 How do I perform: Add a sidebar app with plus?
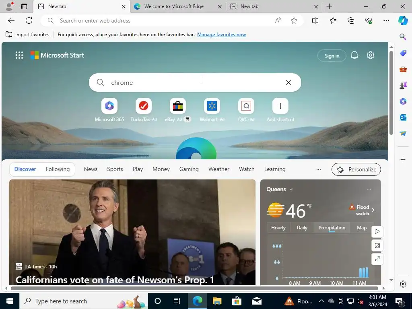point(403,159)
